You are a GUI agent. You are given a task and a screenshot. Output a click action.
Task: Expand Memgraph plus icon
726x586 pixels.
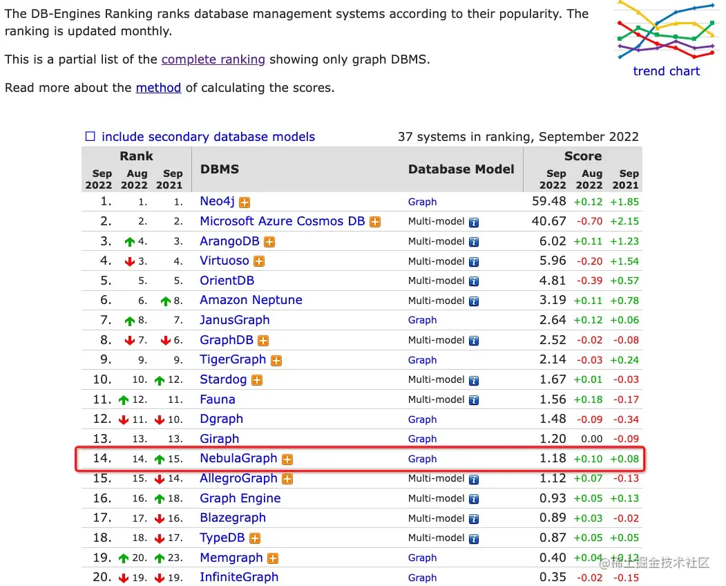[x=273, y=558]
